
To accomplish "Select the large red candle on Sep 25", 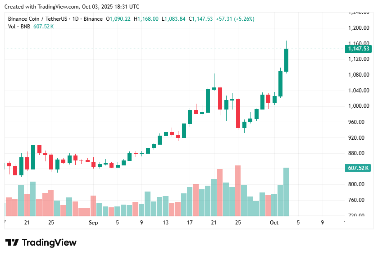I will tap(238, 114).
